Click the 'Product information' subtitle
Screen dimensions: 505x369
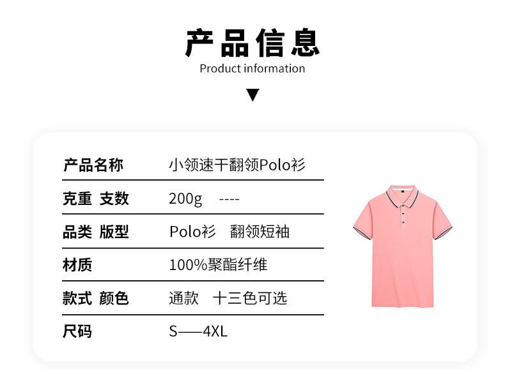252,68
